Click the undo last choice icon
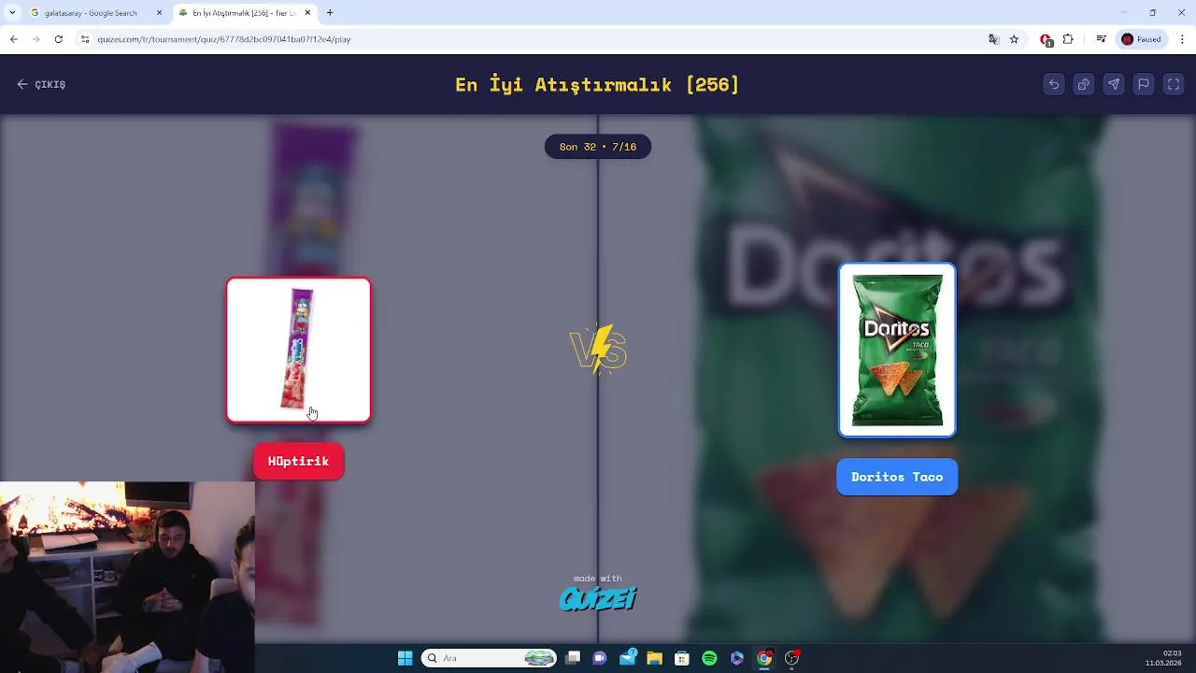The width and height of the screenshot is (1196, 673). (x=1054, y=84)
